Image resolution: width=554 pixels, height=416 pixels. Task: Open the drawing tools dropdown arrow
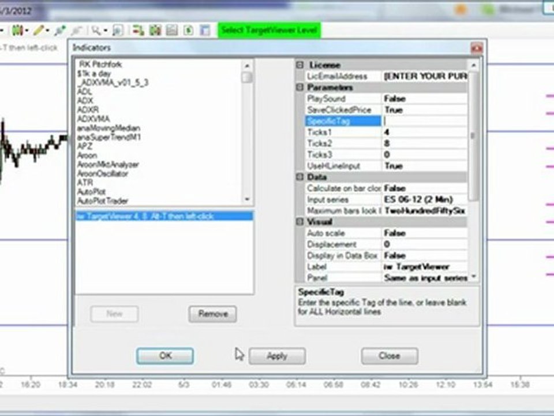pos(48,31)
